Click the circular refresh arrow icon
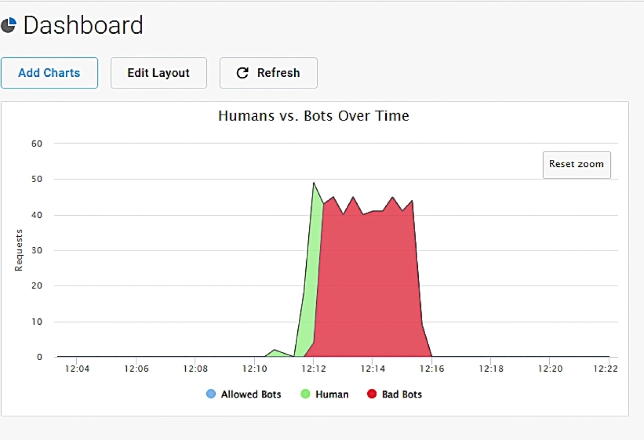This screenshot has height=440, width=644. click(242, 73)
